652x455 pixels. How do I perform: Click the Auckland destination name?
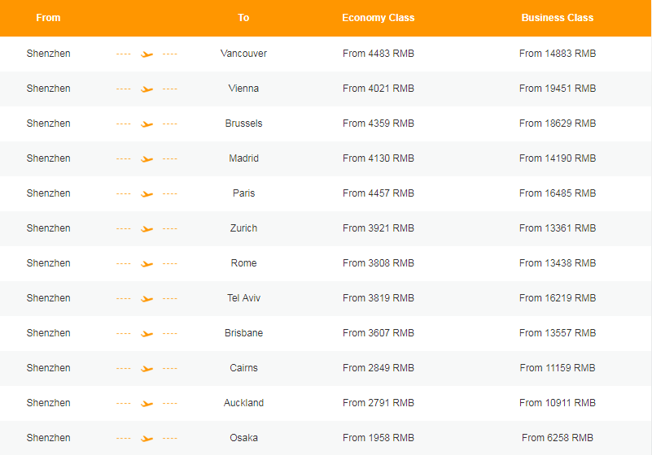tap(243, 403)
